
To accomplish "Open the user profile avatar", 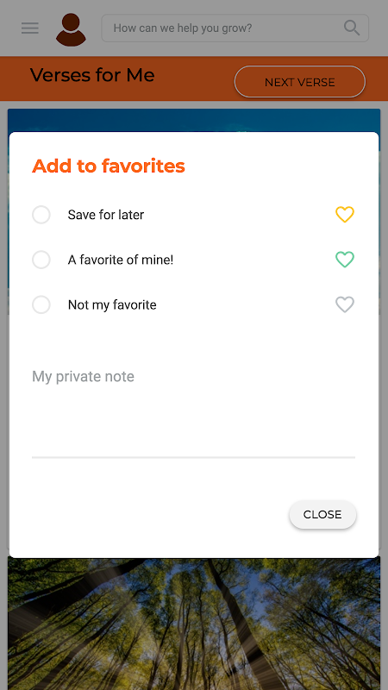I will coord(71,29).
